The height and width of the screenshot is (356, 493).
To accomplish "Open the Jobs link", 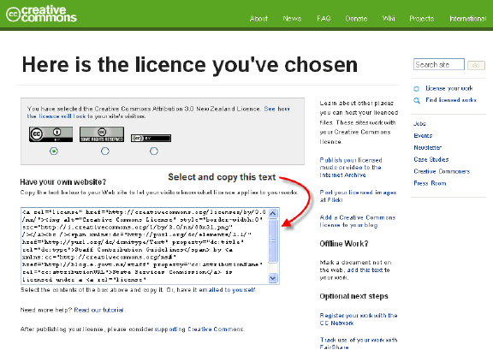I will (419, 124).
